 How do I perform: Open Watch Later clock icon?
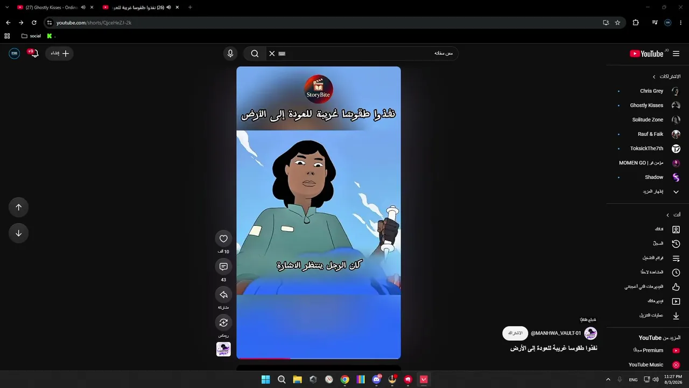(676, 272)
